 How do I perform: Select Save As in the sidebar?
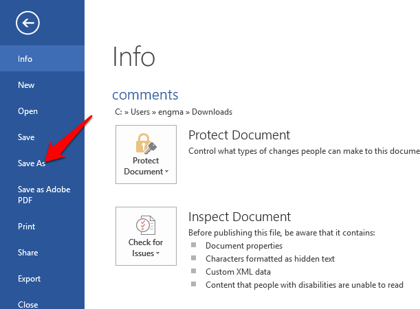click(42, 163)
